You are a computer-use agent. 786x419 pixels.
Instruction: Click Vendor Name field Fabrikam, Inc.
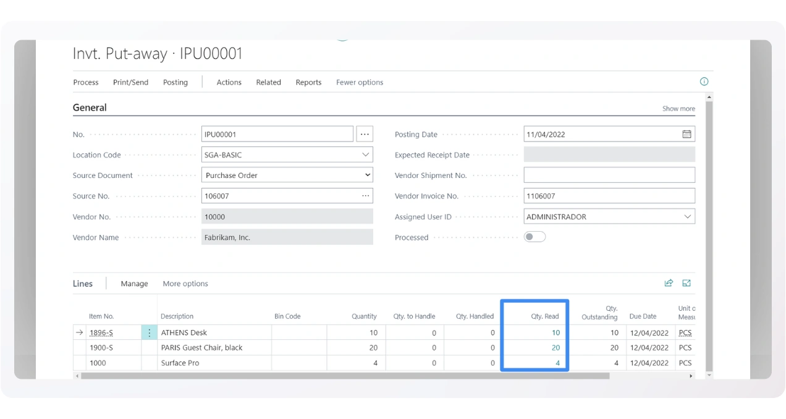pos(287,237)
